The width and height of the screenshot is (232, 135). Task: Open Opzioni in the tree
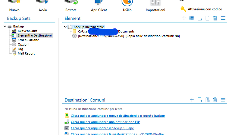[24, 44]
